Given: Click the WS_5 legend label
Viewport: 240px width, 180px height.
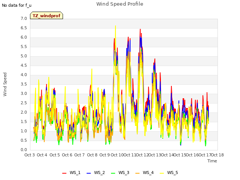Looking at the screenshot, I should [x=172, y=172].
